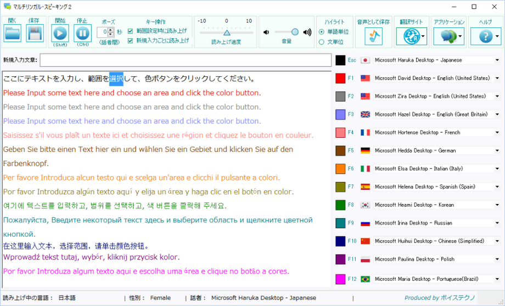Open a file with the folder icon
Screen dimensions: 505x306
coord(13,33)
